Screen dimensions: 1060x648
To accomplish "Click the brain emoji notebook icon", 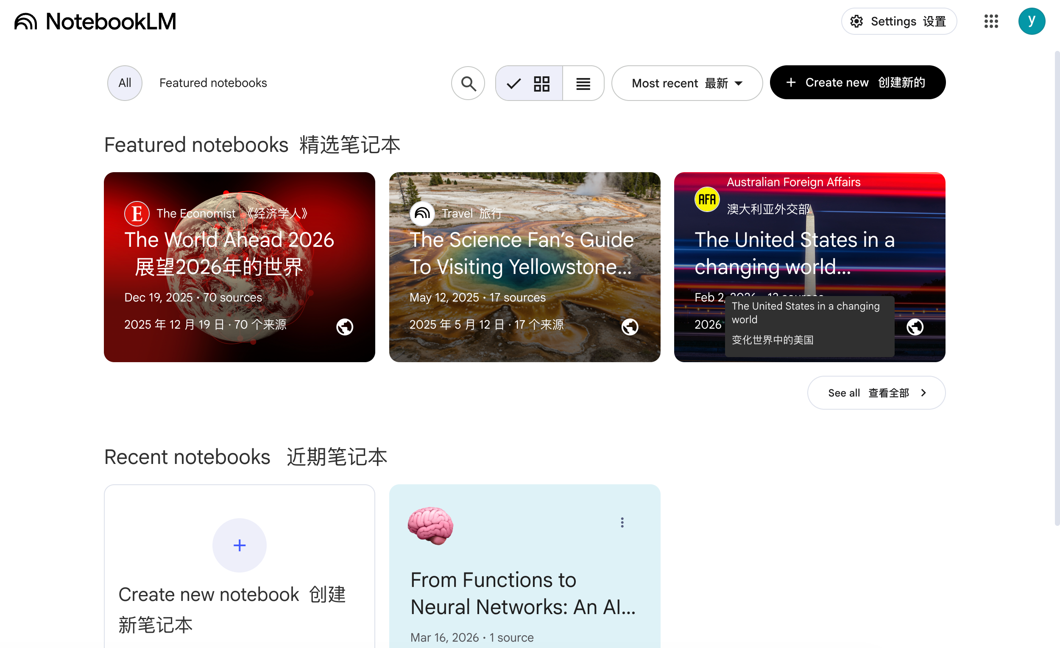I will [x=430, y=525].
